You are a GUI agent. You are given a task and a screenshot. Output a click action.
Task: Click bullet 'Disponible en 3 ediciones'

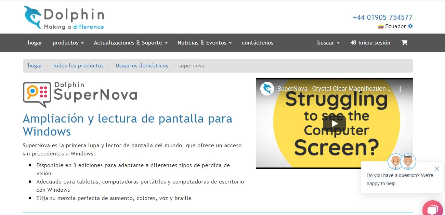coord(133,169)
